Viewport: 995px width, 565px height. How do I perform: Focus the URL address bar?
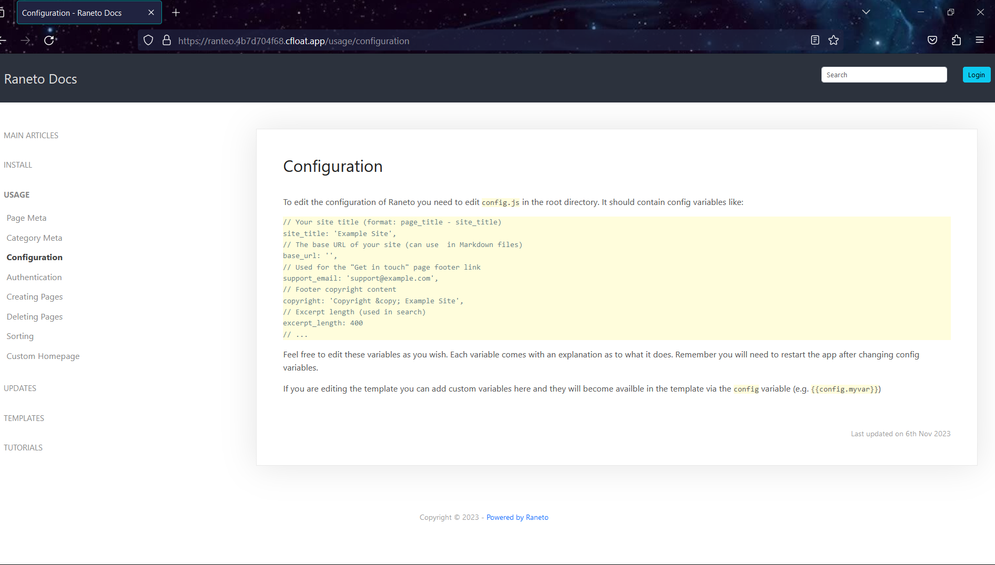pyautogui.click(x=489, y=40)
